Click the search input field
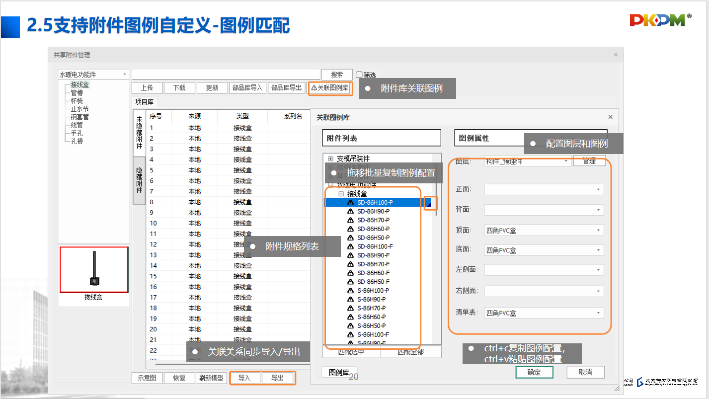 tap(226, 75)
